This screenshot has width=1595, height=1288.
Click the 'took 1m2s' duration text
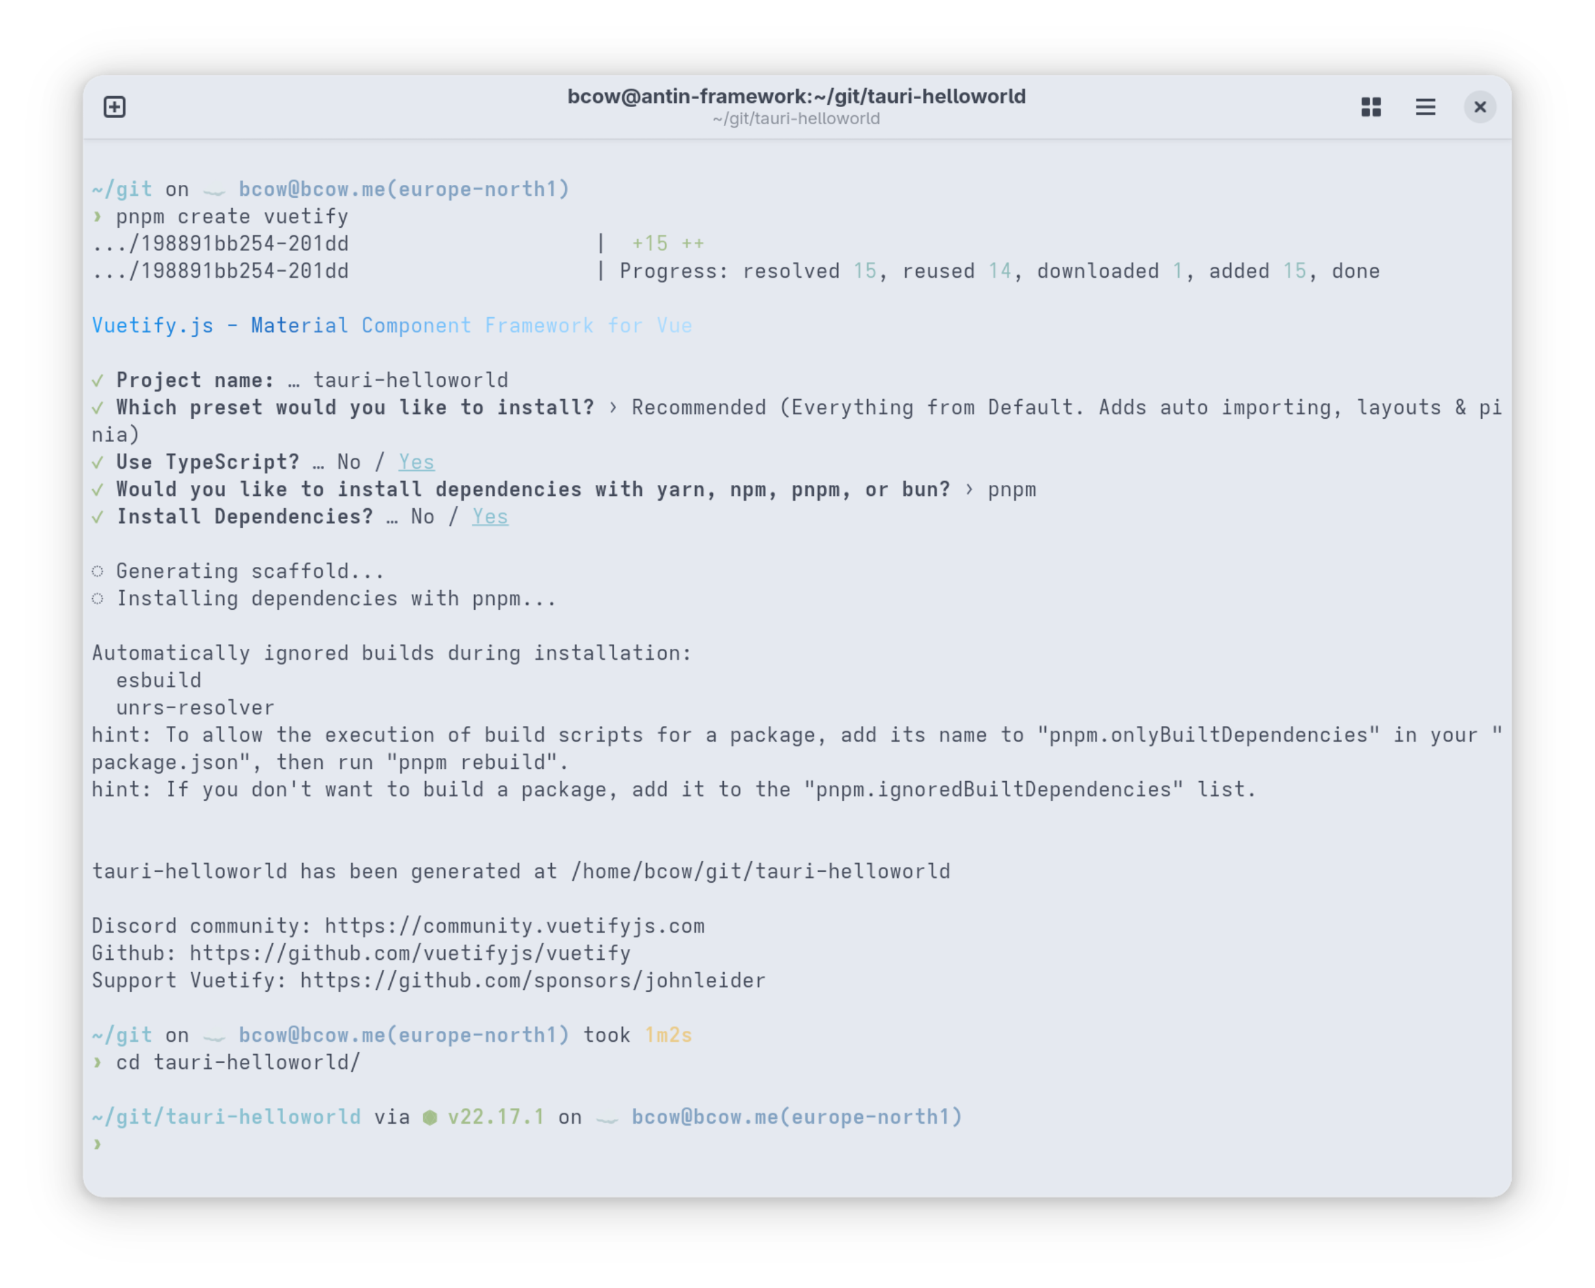point(637,1035)
